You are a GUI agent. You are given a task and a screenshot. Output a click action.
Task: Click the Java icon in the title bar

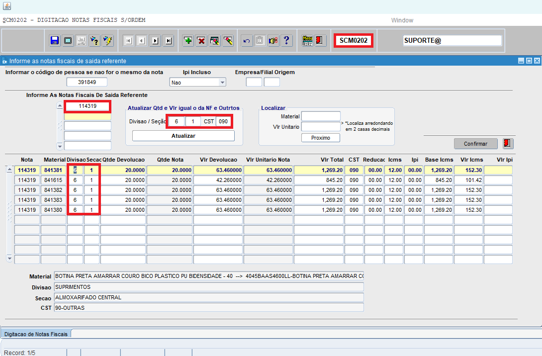point(6,6)
